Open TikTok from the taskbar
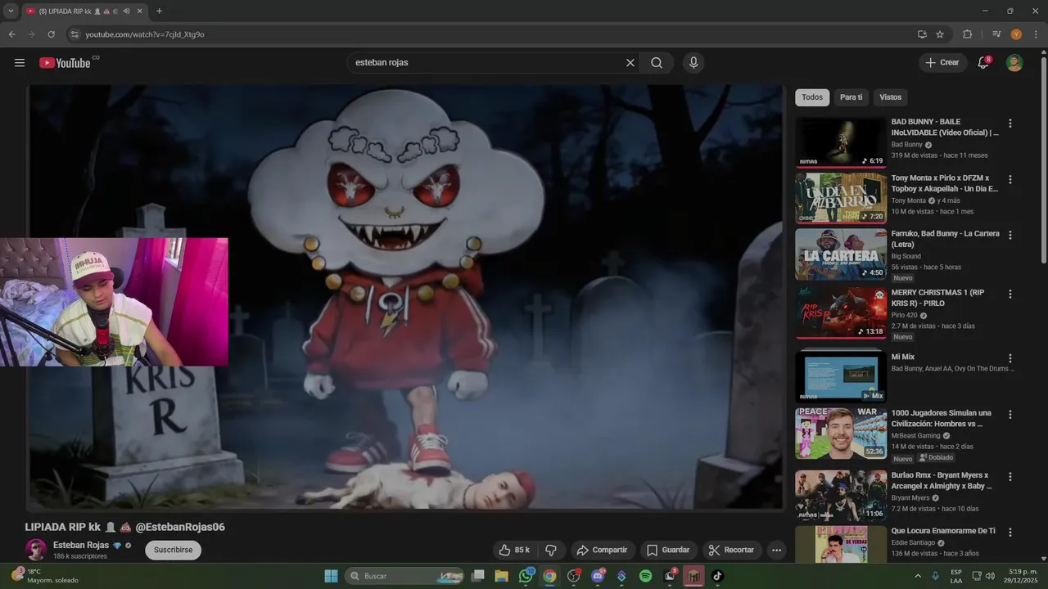The width and height of the screenshot is (1048, 589). tap(717, 576)
